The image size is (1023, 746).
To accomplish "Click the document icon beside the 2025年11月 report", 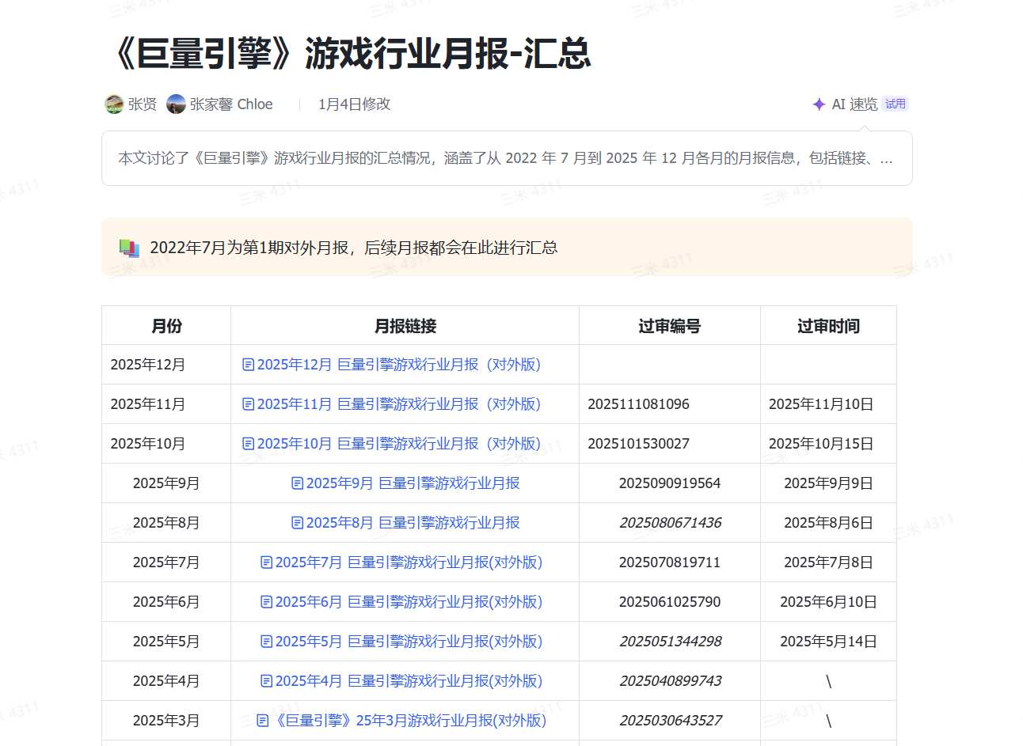I will tap(247, 403).
